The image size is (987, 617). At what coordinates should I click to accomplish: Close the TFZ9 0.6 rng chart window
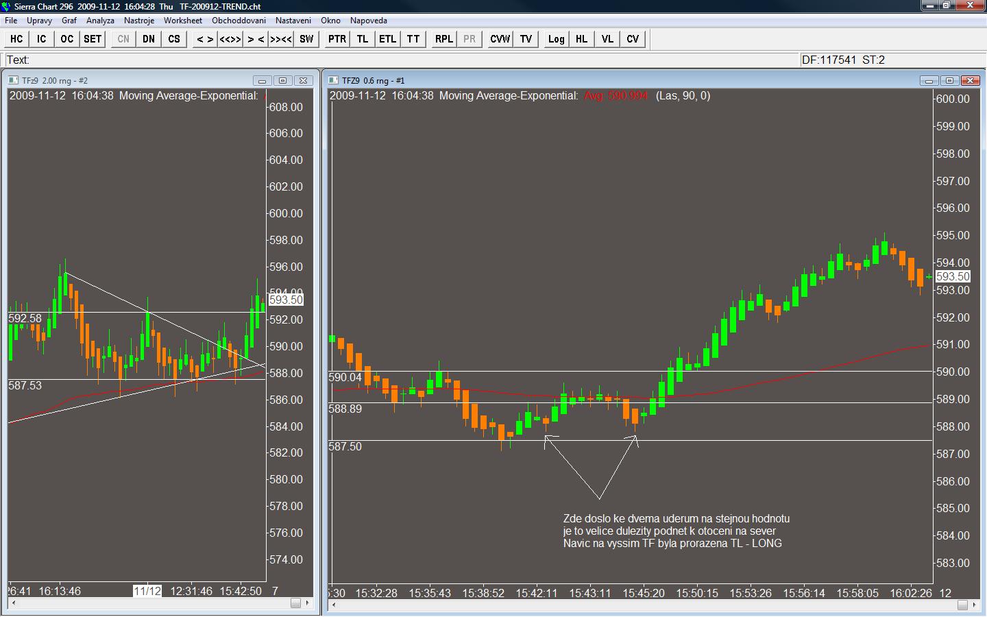click(x=970, y=80)
